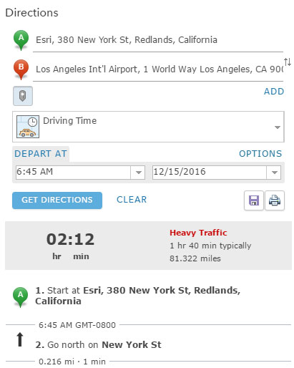Print directions using the printer icon
Viewport: 294px width, 368px height.
coord(275,200)
